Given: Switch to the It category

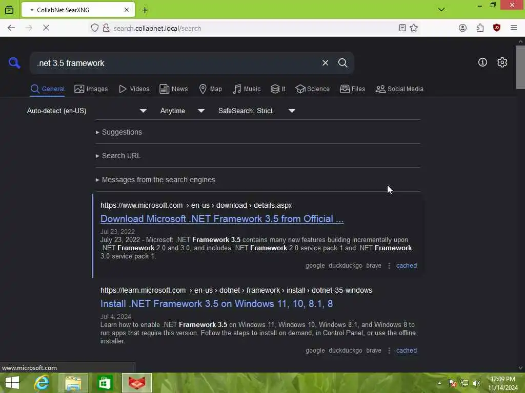Looking at the screenshot, I should tap(278, 89).
